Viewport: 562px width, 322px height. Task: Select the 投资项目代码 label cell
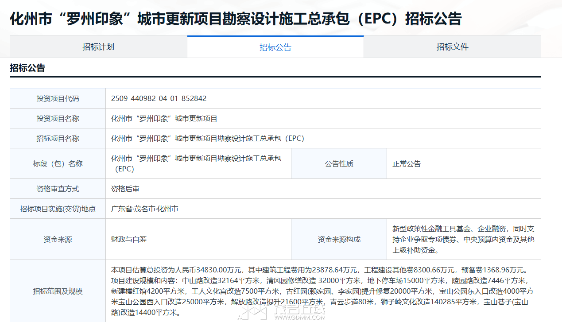(x=58, y=98)
